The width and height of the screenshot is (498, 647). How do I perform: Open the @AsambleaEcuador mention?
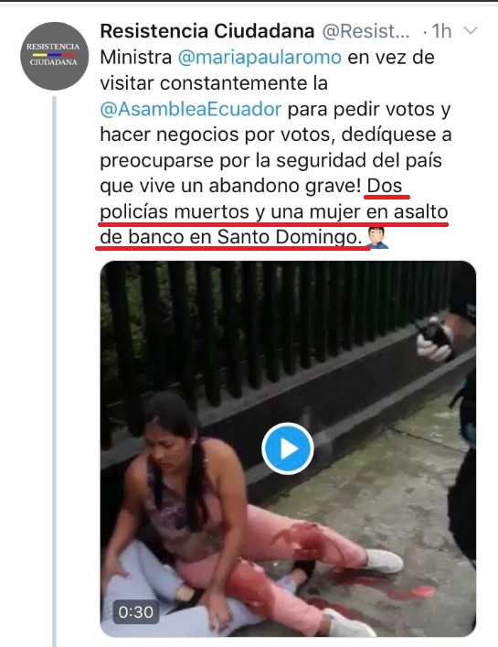point(191,109)
